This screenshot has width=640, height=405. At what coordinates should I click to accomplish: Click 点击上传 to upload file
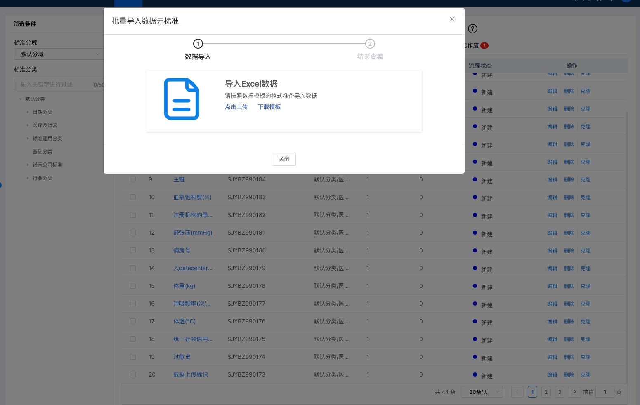pyautogui.click(x=236, y=107)
